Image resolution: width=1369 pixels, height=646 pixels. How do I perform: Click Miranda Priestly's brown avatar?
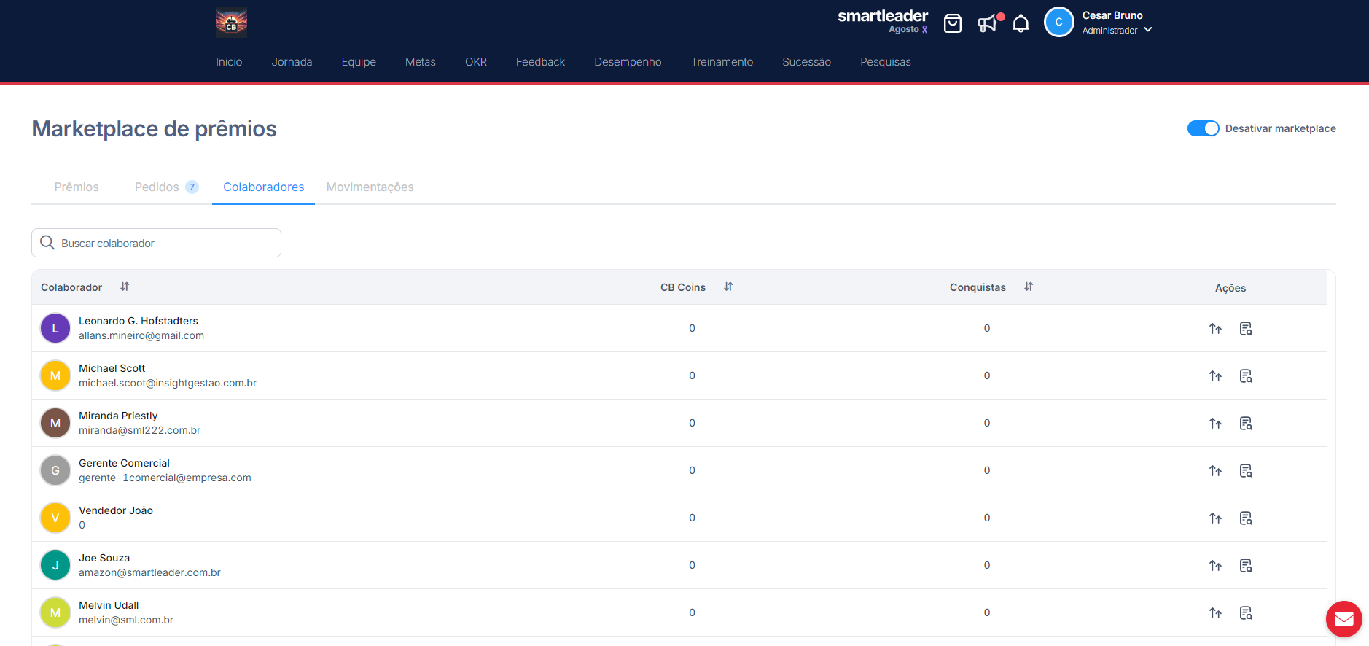[55, 423]
